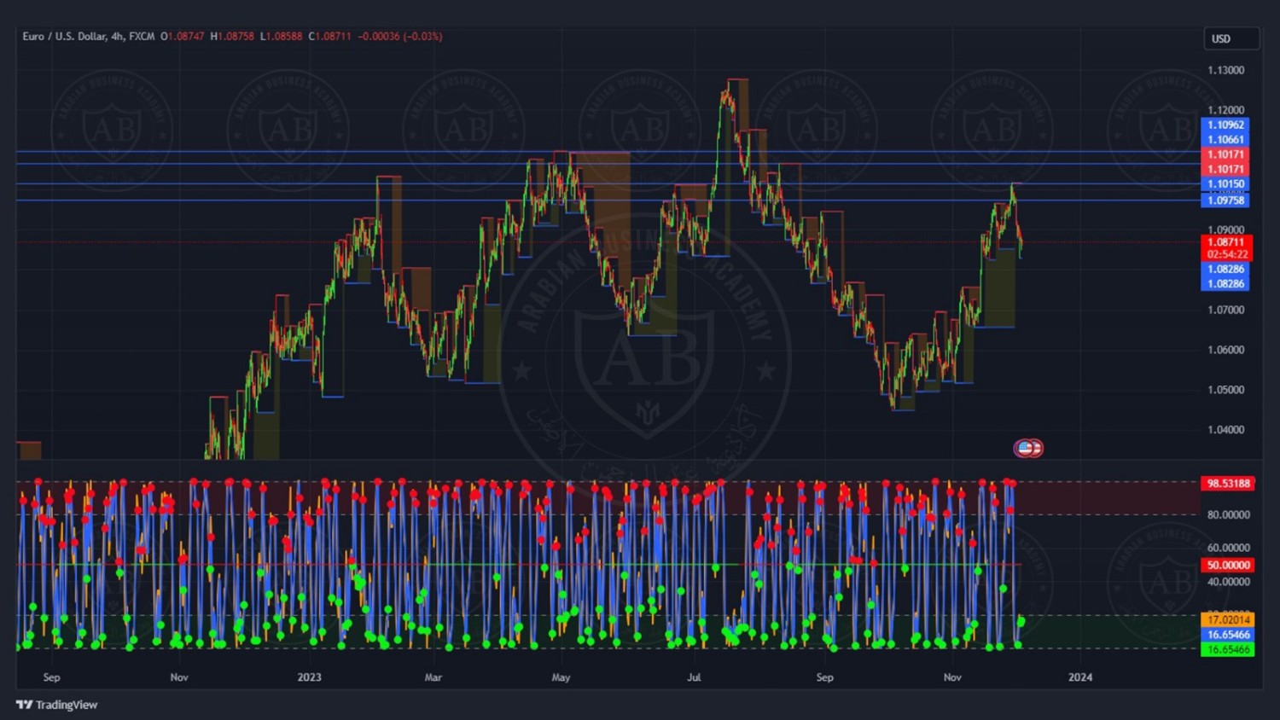
Task: Open the USD currency selector
Action: pyautogui.click(x=1230, y=38)
